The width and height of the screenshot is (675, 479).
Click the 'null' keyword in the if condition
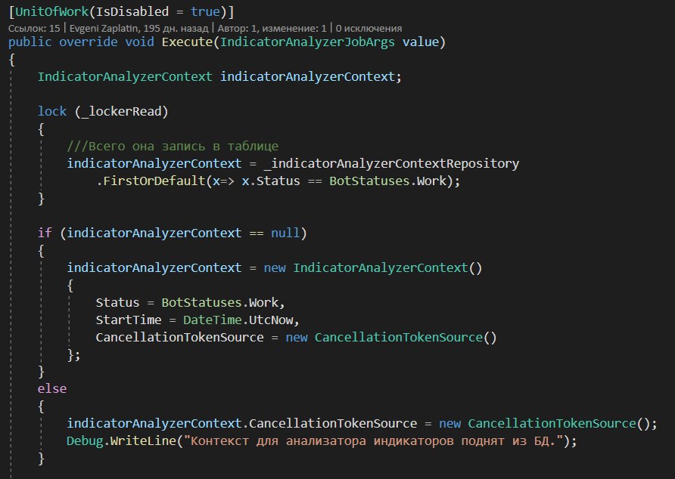click(285, 233)
